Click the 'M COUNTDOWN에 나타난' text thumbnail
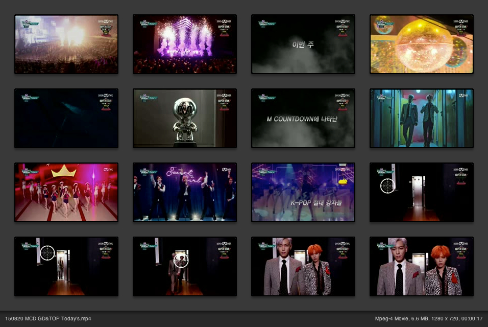The height and width of the screenshot is (327, 488). [303, 119]
